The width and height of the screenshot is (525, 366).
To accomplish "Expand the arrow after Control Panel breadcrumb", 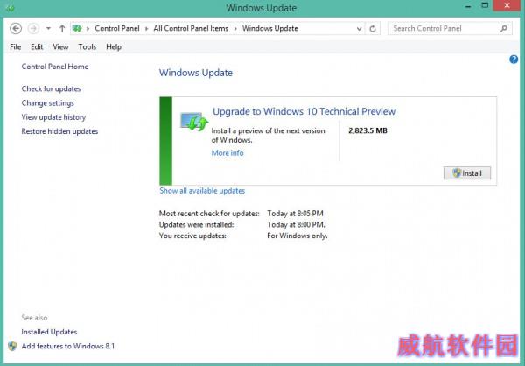I will click(147, 29).
